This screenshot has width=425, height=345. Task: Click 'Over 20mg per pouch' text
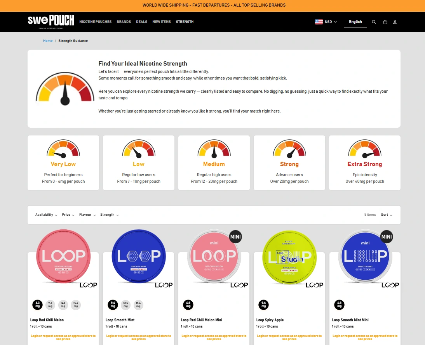pos(289,182)
